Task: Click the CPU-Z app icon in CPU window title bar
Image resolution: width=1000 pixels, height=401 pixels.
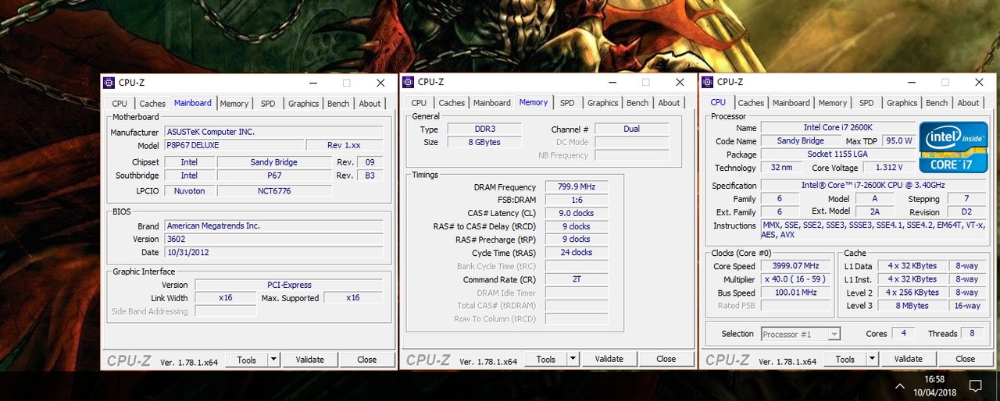Action: [x=708, y=82]
